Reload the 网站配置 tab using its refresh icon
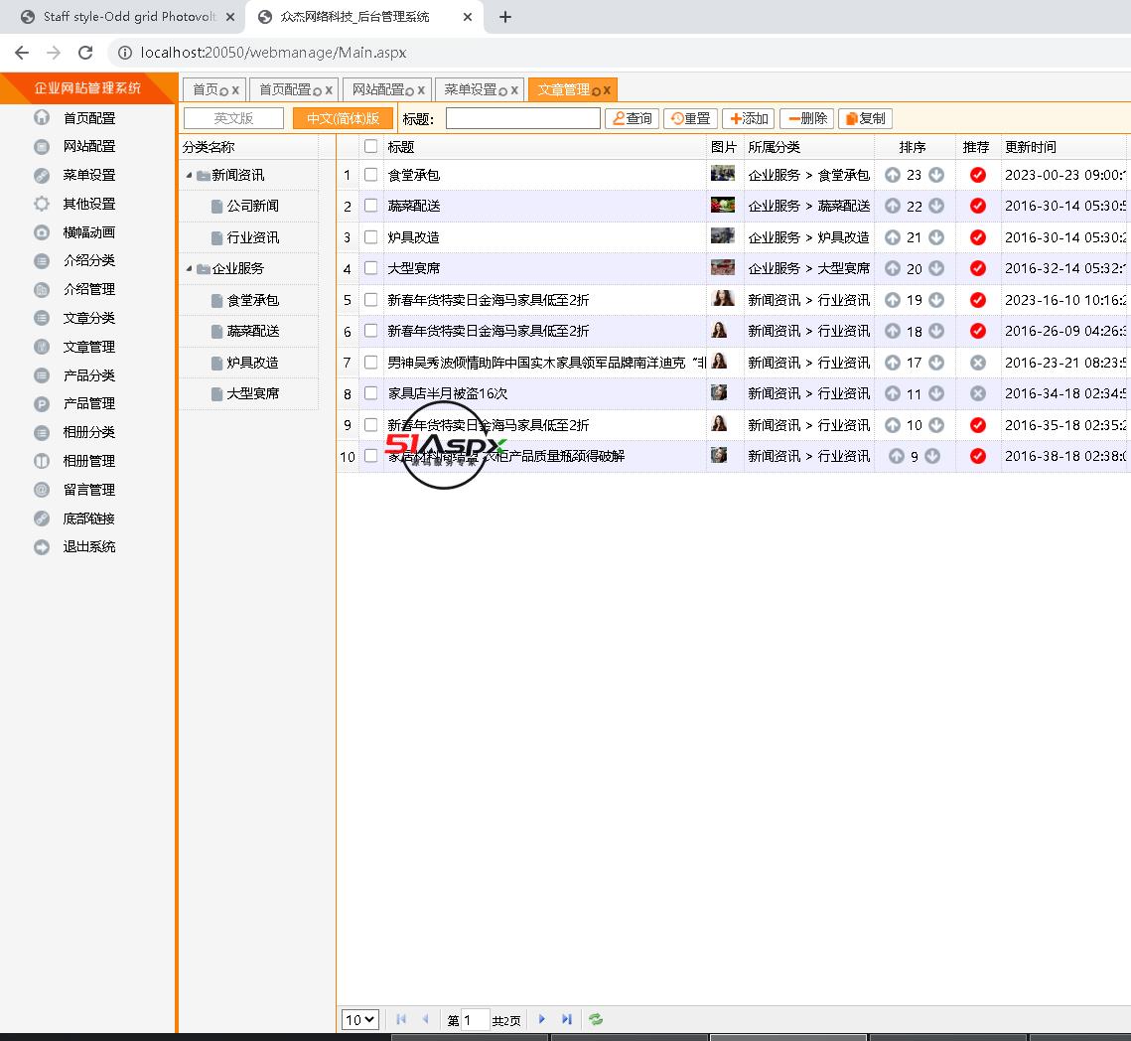1131x1041 pixels. coord(410,90)
